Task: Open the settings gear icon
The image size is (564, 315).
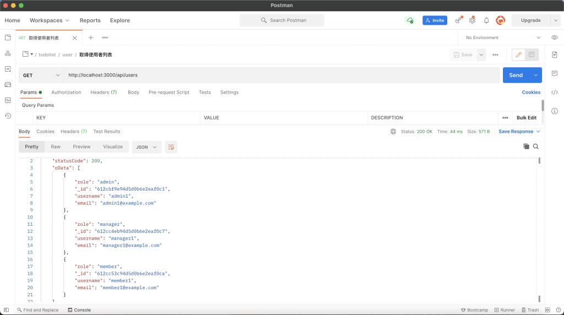Action: tap(472, 20)
